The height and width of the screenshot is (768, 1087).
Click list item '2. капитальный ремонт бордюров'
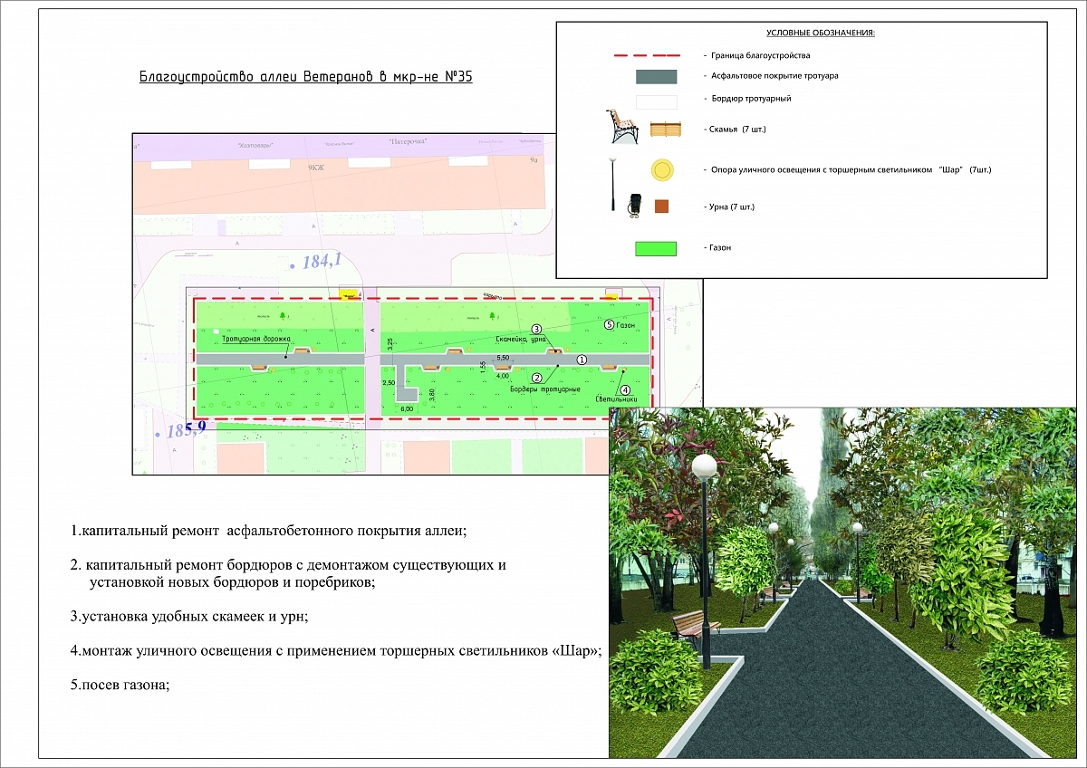coord(288,574)
